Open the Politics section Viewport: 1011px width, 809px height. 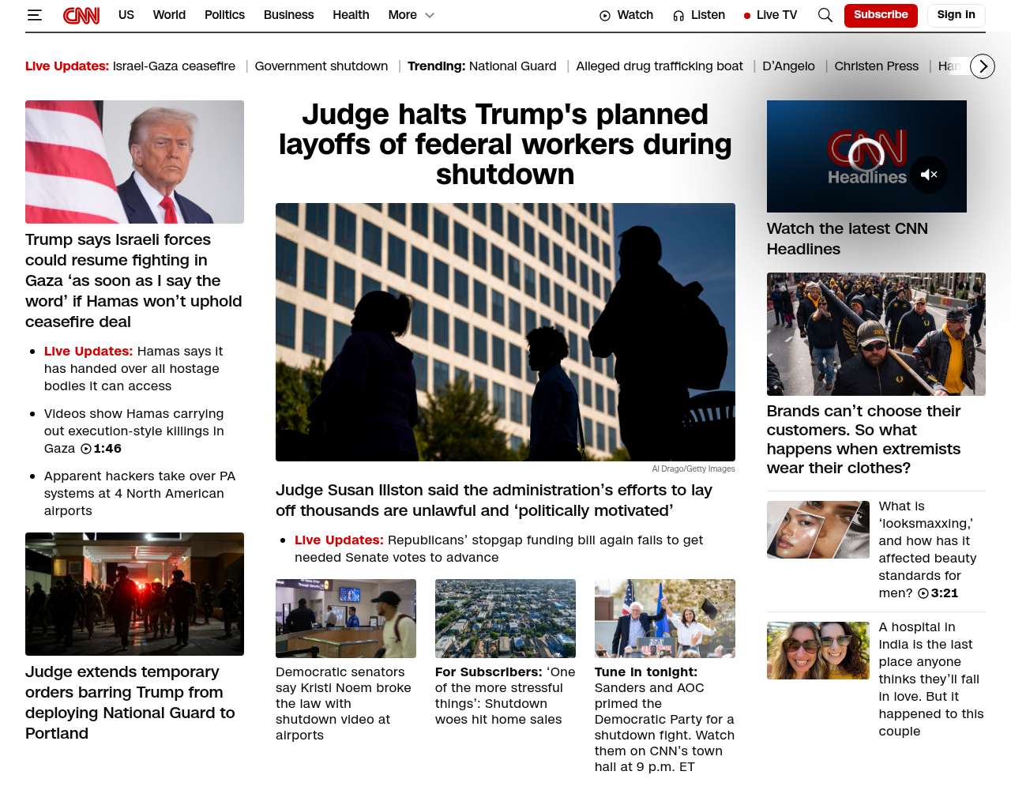pyautogui.click(x=224, y=15)
